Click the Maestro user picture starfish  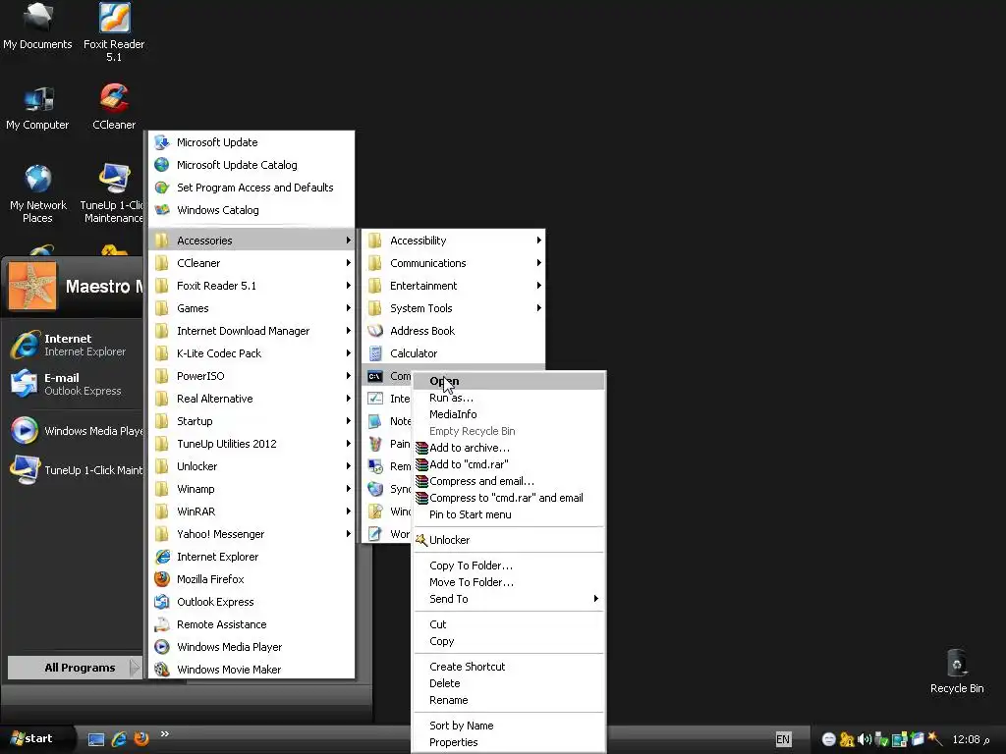click(x=31, y=286)
